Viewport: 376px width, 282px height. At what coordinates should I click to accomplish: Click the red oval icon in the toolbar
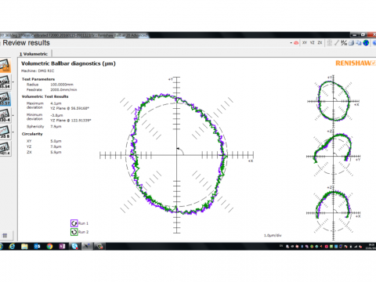[x=296, y=43]
